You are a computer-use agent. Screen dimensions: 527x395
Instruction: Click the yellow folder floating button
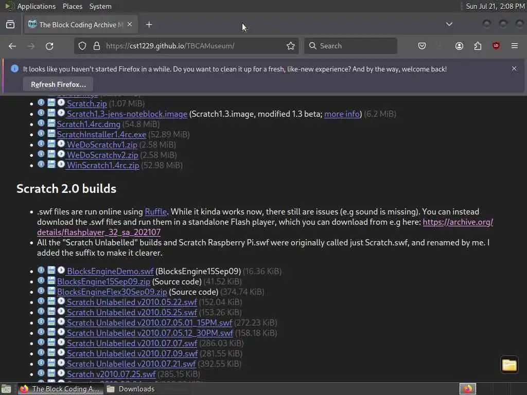point(509,365)
